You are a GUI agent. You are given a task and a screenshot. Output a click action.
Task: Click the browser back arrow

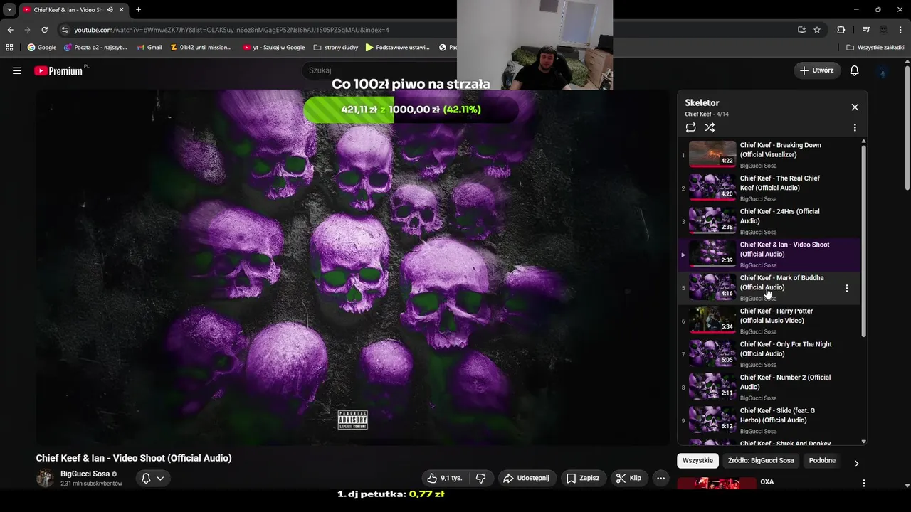pos(10,30)
